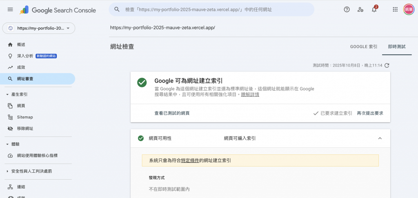Click the links network icon for 連結

10,187
